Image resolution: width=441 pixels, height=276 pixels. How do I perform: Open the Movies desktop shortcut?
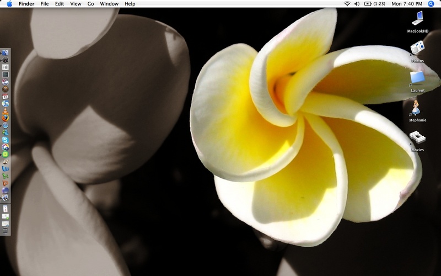tap(417, 137)
